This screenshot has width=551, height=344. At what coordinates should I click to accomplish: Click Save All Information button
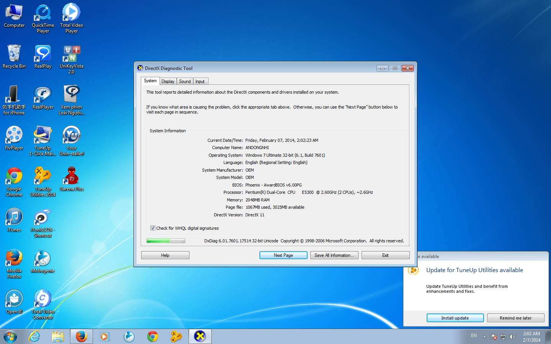(334, 255)
